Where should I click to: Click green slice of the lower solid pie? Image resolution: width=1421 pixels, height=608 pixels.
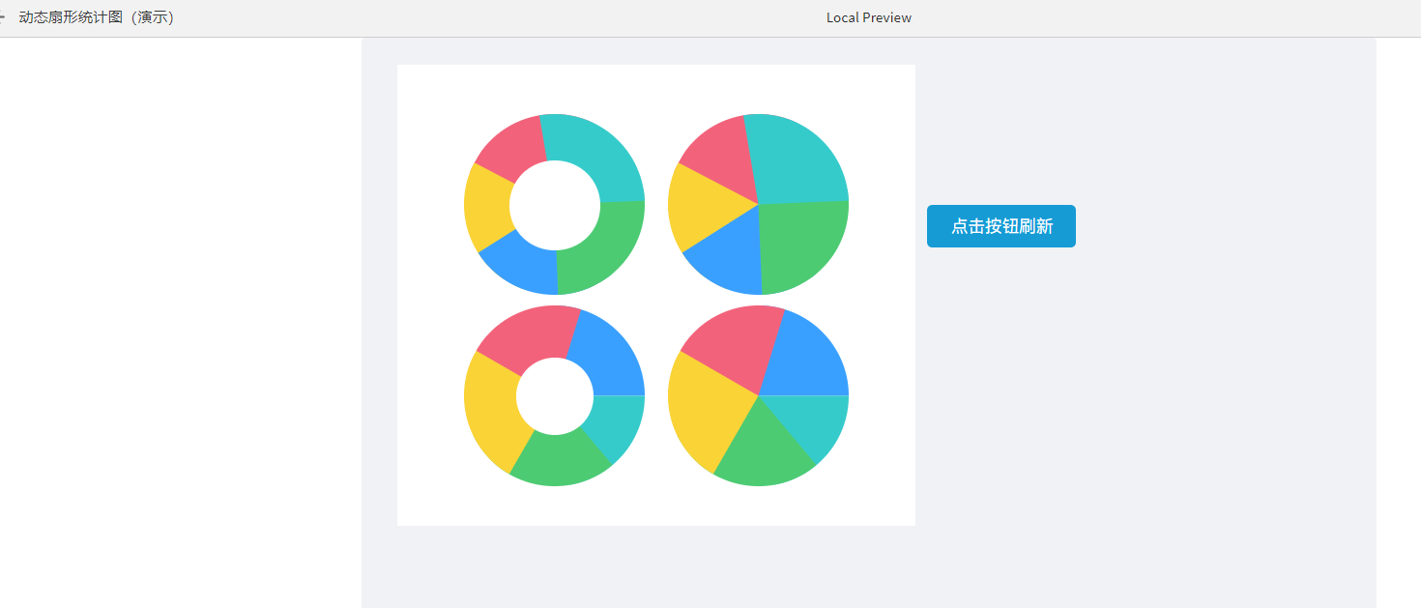(x=763, y=447)
